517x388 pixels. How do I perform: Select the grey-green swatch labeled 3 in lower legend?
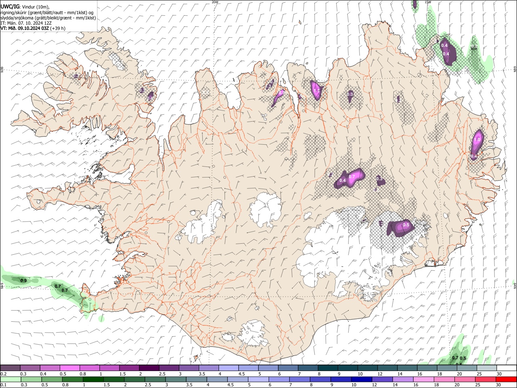point(176,379)
